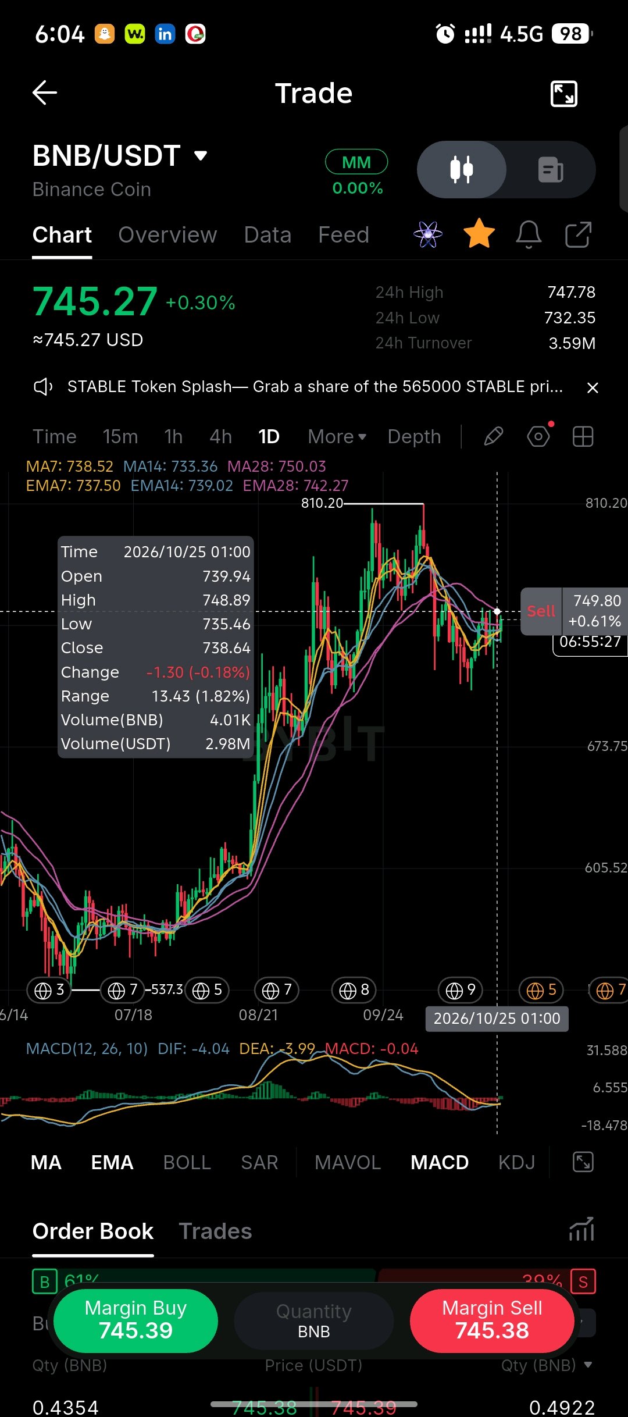628x1417 pixels.
Task: Select the 15m timeframe
Action: [x=120, y=437]
